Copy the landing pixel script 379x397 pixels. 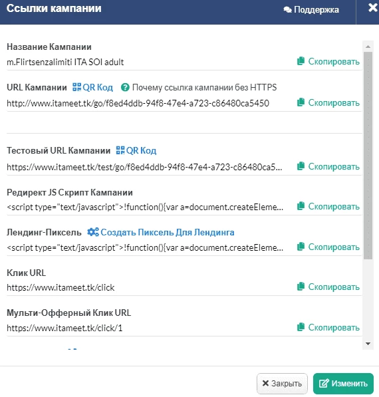328,247
